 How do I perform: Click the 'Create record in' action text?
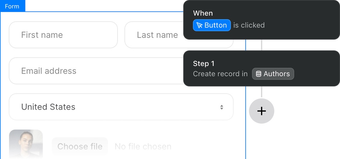(220, 74)
